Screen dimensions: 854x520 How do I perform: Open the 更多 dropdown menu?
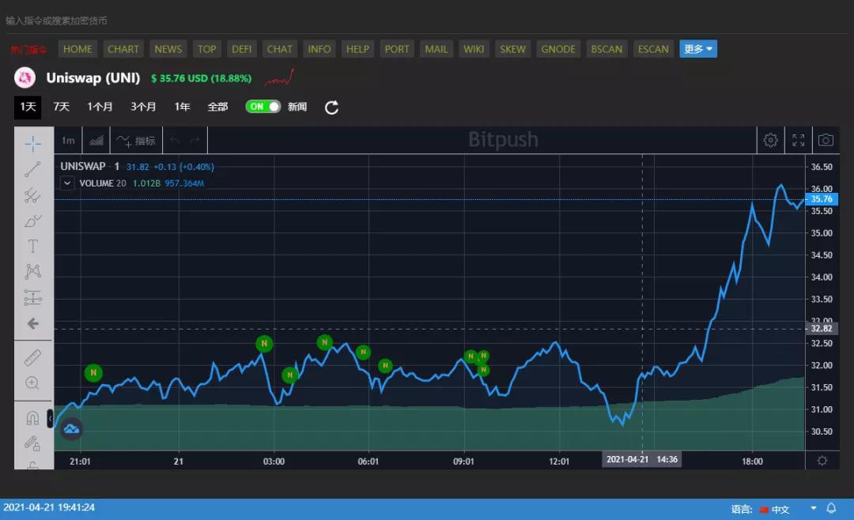pyautogui.click(x=697, y=49)
